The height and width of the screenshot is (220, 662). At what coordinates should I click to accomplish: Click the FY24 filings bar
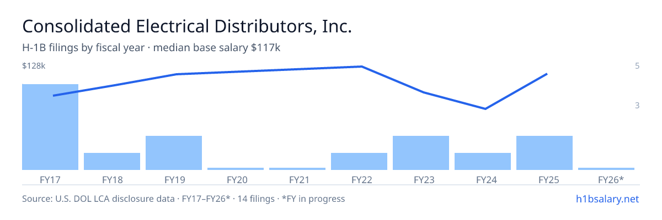[483, 161]
